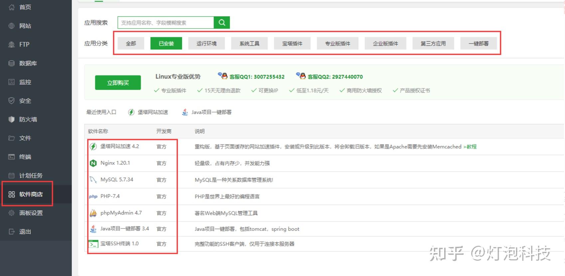Click the grid icon for 软件商店
This screenshot has width=565, height=276.
(x=12, y=194)
